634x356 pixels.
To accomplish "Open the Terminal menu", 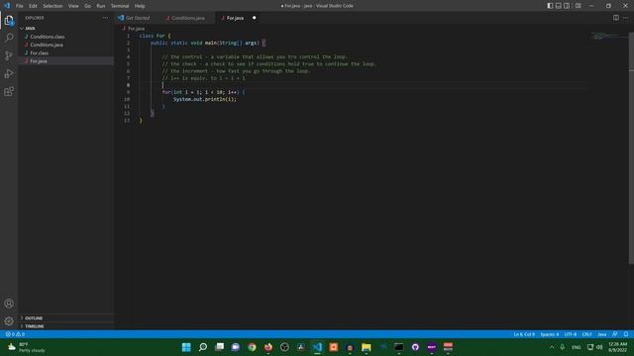I will coord(120,6).
